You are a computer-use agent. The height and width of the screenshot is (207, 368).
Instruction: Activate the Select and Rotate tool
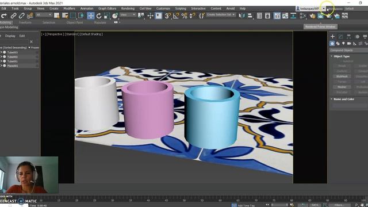tap(99, 16)
